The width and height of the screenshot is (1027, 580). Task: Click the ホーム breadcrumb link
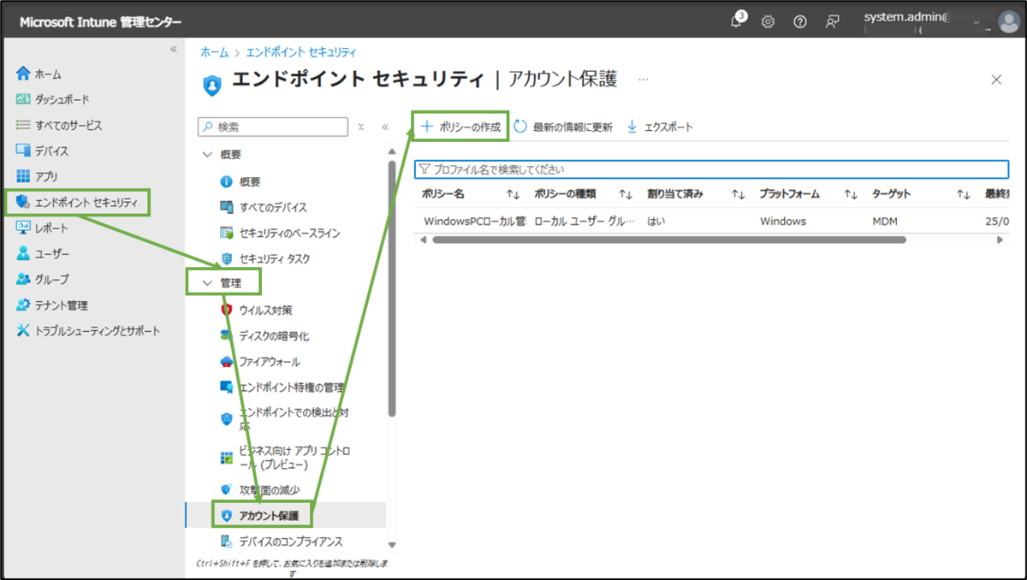[214, 52]
